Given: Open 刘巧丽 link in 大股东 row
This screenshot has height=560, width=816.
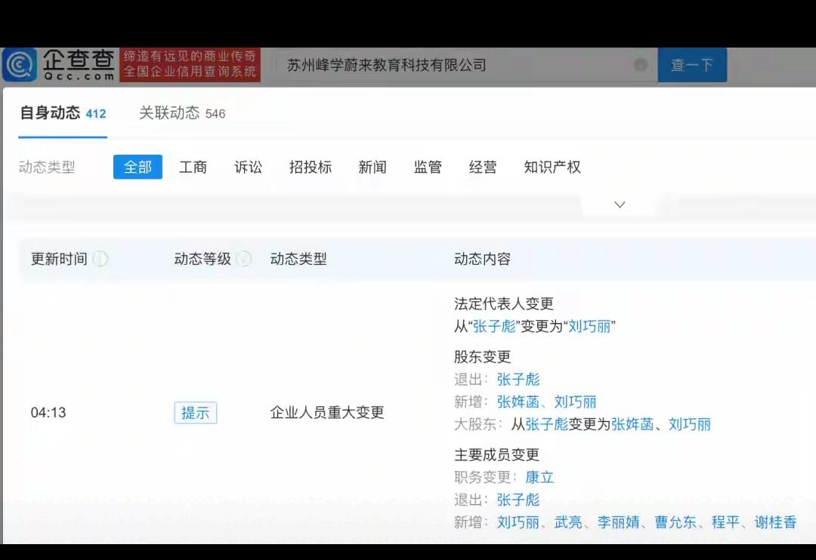Looking at the screenshot, I should pos(690,423).
